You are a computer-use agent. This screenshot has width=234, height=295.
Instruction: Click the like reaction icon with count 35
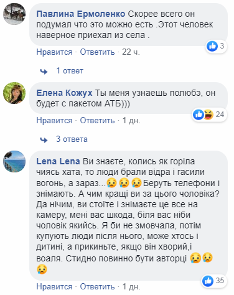(208, 281)
